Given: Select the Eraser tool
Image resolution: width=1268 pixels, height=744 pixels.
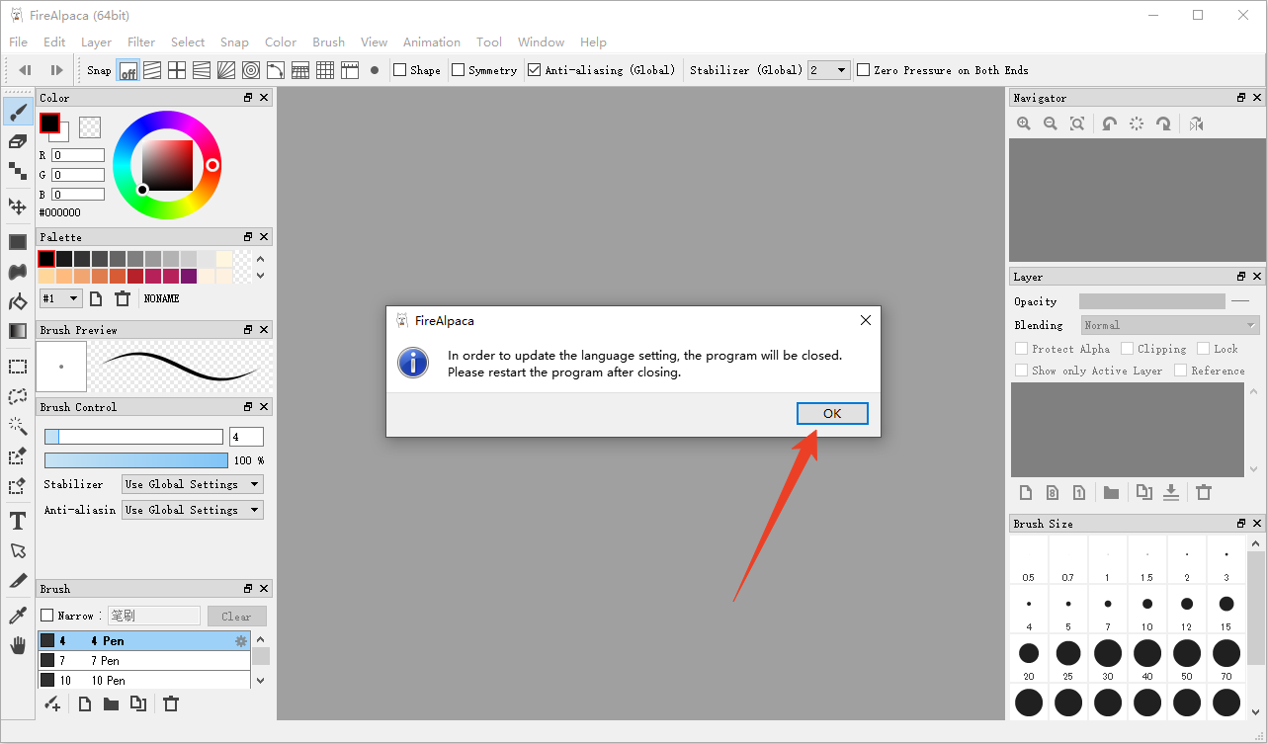Looking at the screenshot, I should 18,141.
